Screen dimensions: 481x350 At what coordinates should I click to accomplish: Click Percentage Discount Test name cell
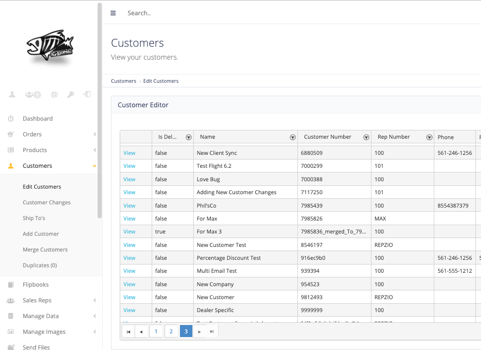(246, 258)
